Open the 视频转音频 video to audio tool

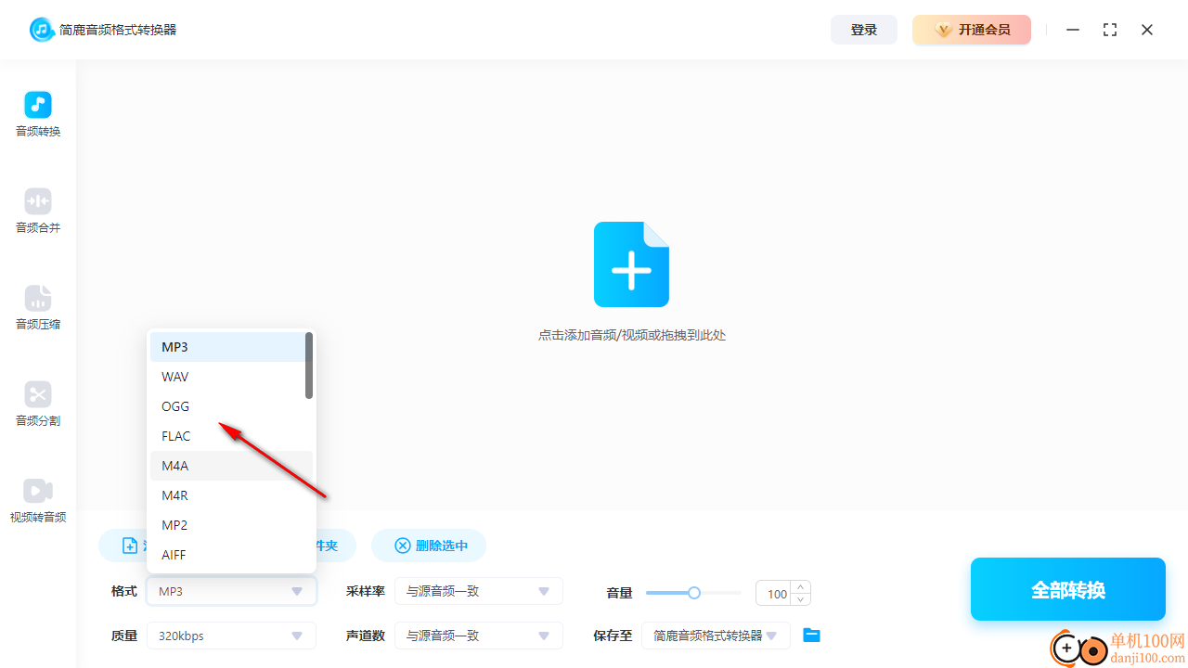[x=38, y=501]
